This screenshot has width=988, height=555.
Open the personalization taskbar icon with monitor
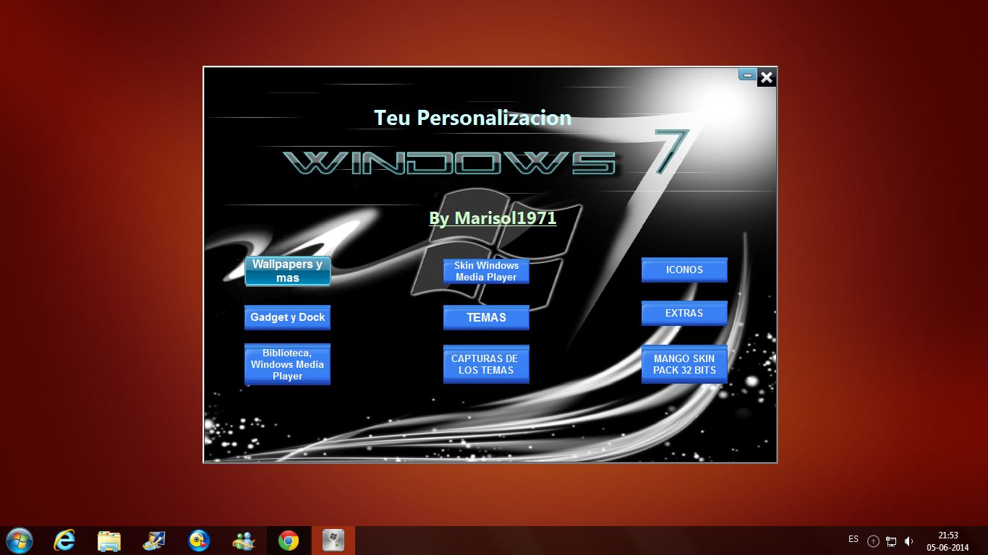[154, 541]
